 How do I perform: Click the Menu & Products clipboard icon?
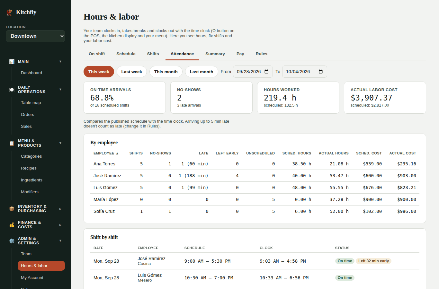(12, 143)
